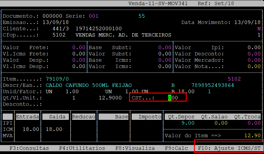
Task: Click the Data Movimento date value
Action: (x=247, y=22)
